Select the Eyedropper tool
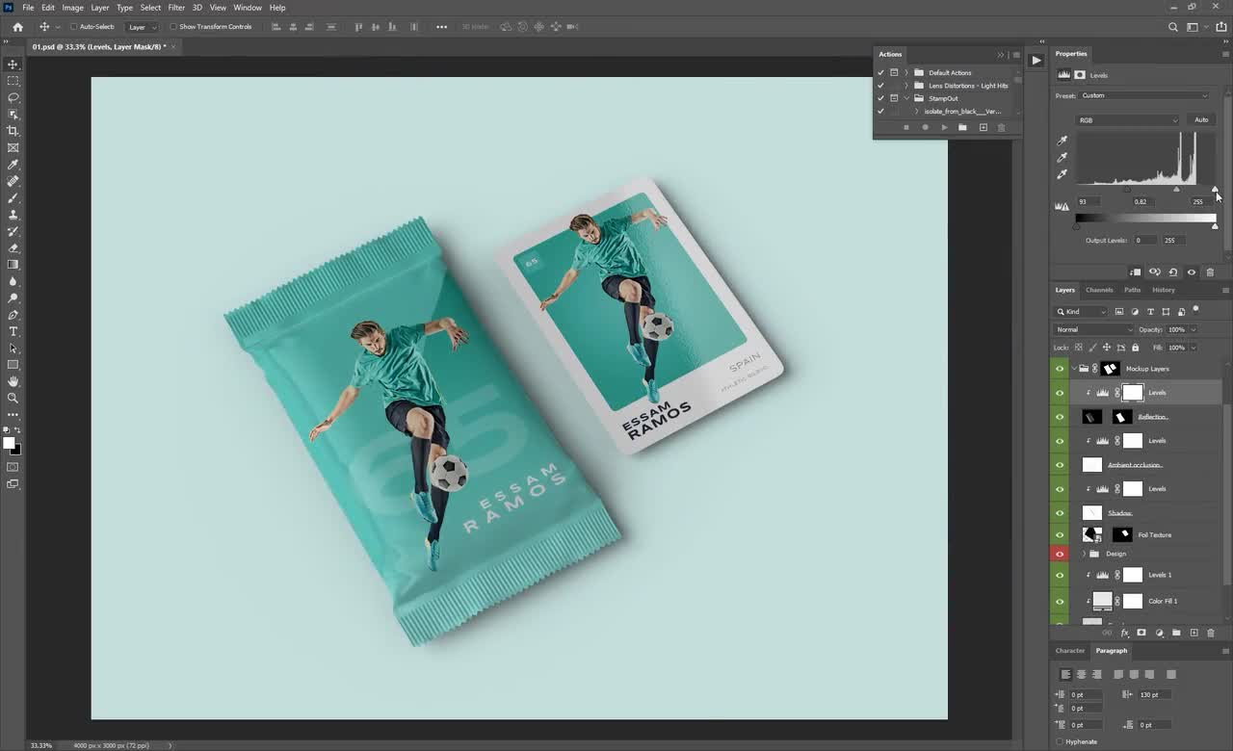Screen dimensions: 1233x751 pos(13,163)
